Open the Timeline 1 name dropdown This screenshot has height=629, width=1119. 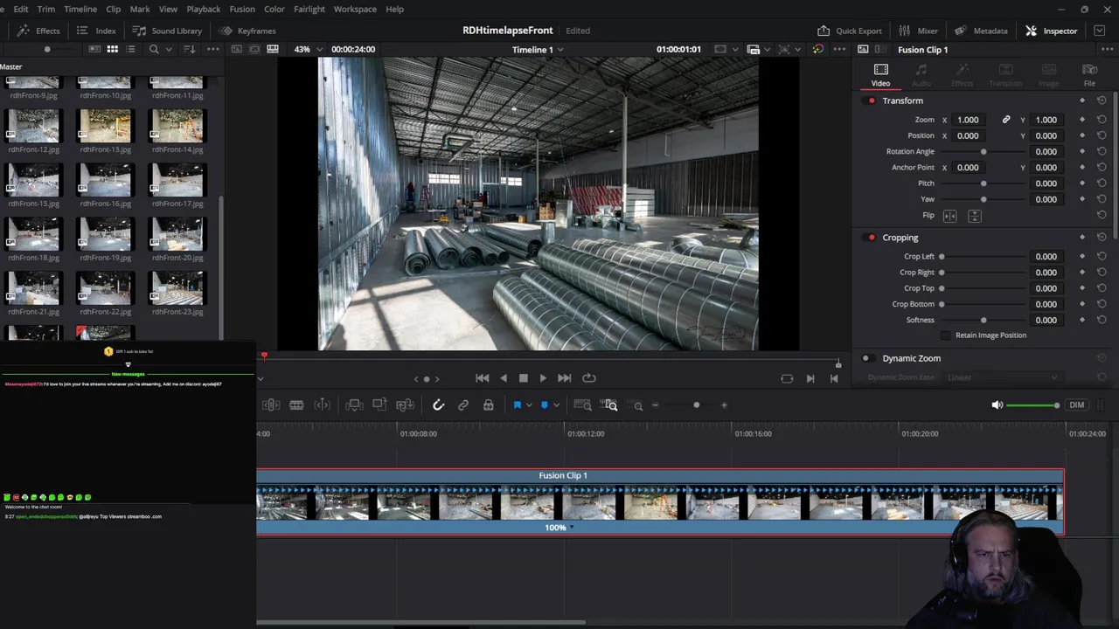tap(537, 50)
